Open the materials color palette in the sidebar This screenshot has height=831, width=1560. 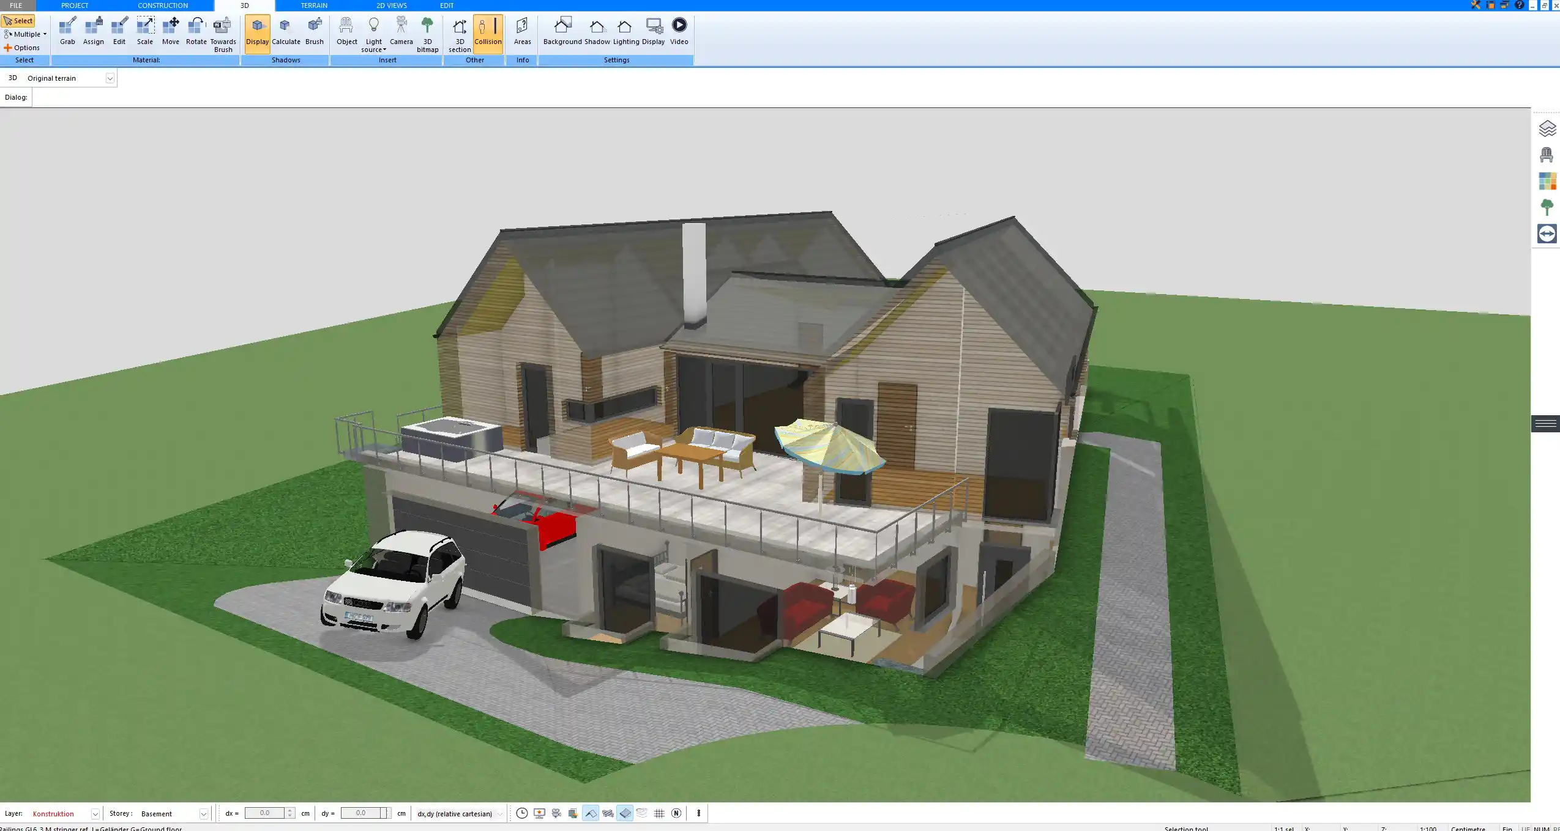pos(1547,180)
